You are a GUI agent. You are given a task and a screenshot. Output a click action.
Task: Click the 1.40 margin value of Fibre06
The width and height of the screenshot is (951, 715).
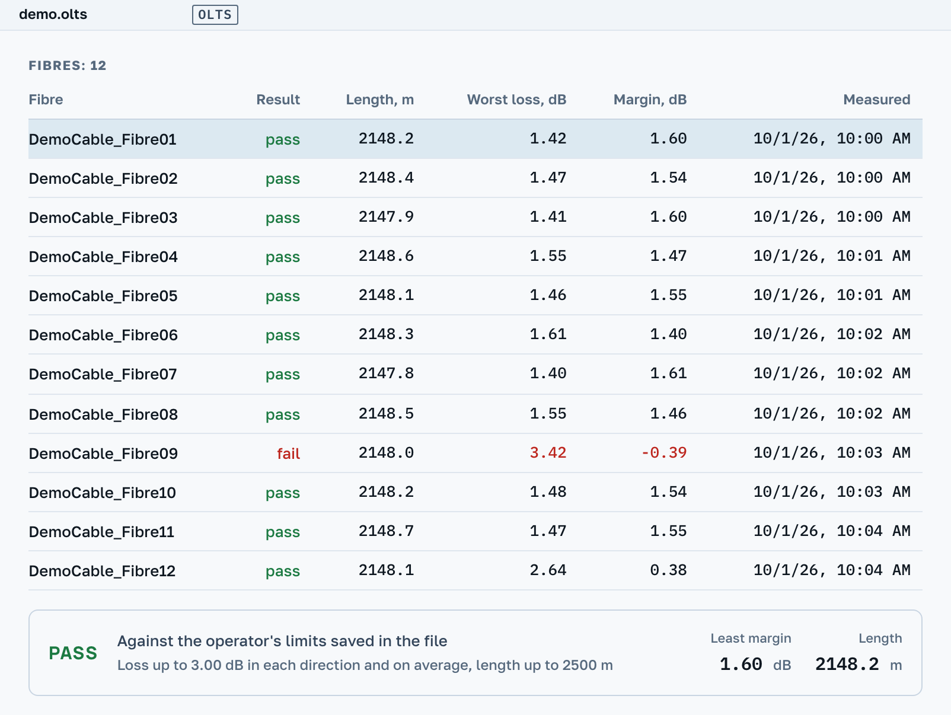(668, 334)
